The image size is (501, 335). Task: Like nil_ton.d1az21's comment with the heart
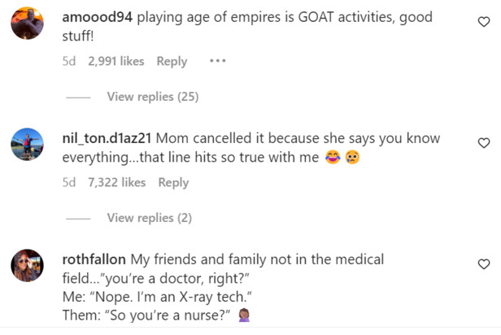point(484,143)
